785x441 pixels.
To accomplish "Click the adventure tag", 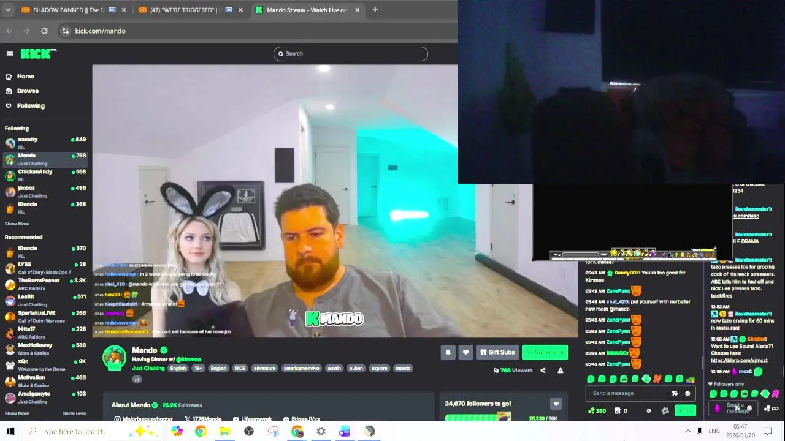I will click(x=264, y=369).
